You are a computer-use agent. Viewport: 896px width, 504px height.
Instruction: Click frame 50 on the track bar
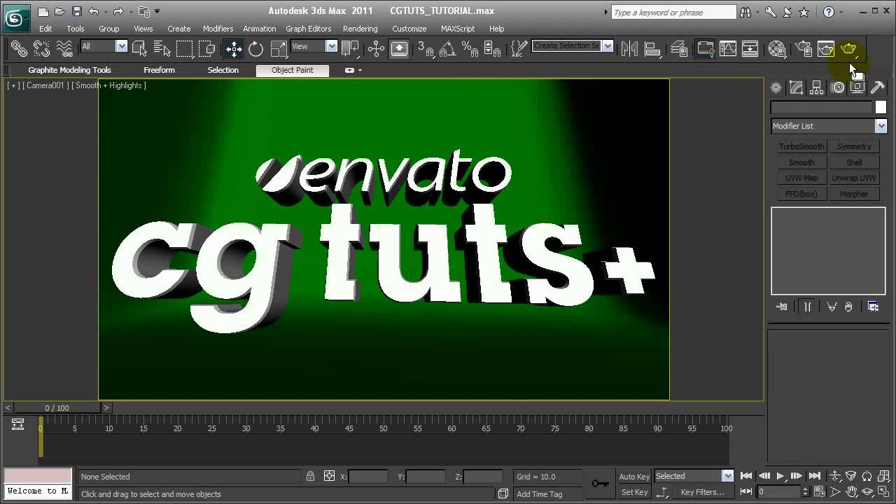(x=383, y=428)
